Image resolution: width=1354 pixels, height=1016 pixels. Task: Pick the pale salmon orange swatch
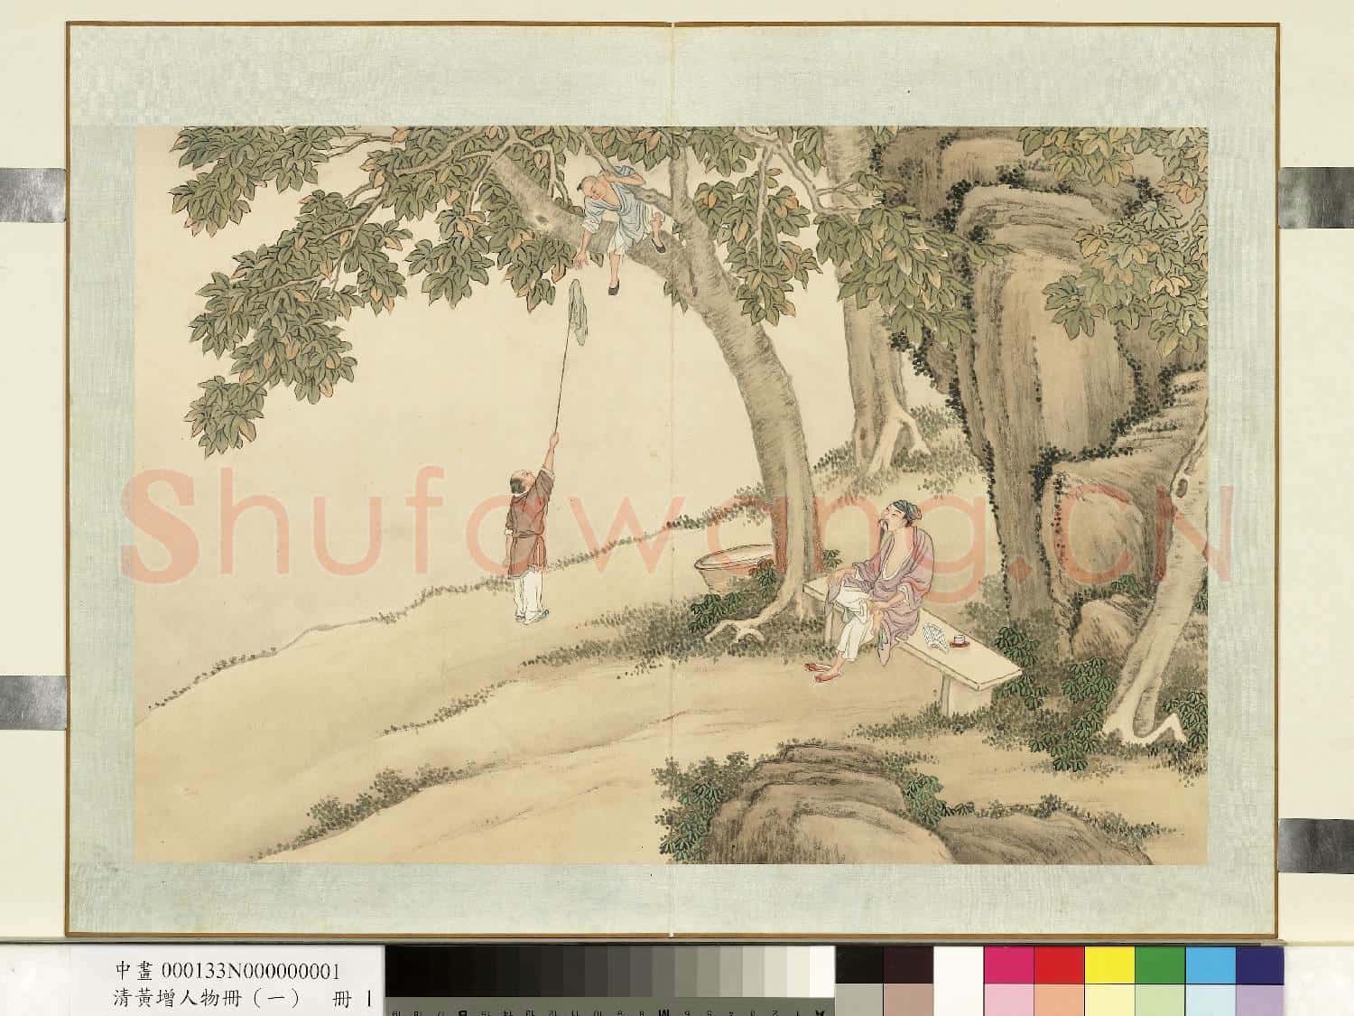[x=1059, y=999]
